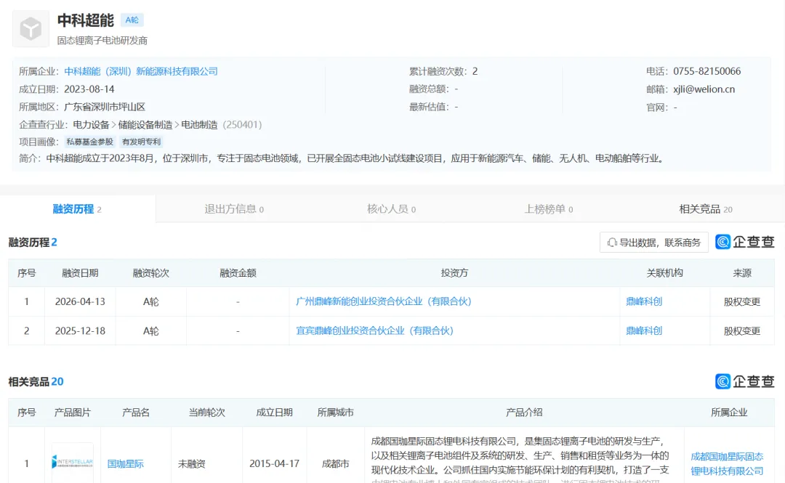Click 股权变更 in the 2025-12-18 row
The image size is (785, 483).
tap(742, 331)
